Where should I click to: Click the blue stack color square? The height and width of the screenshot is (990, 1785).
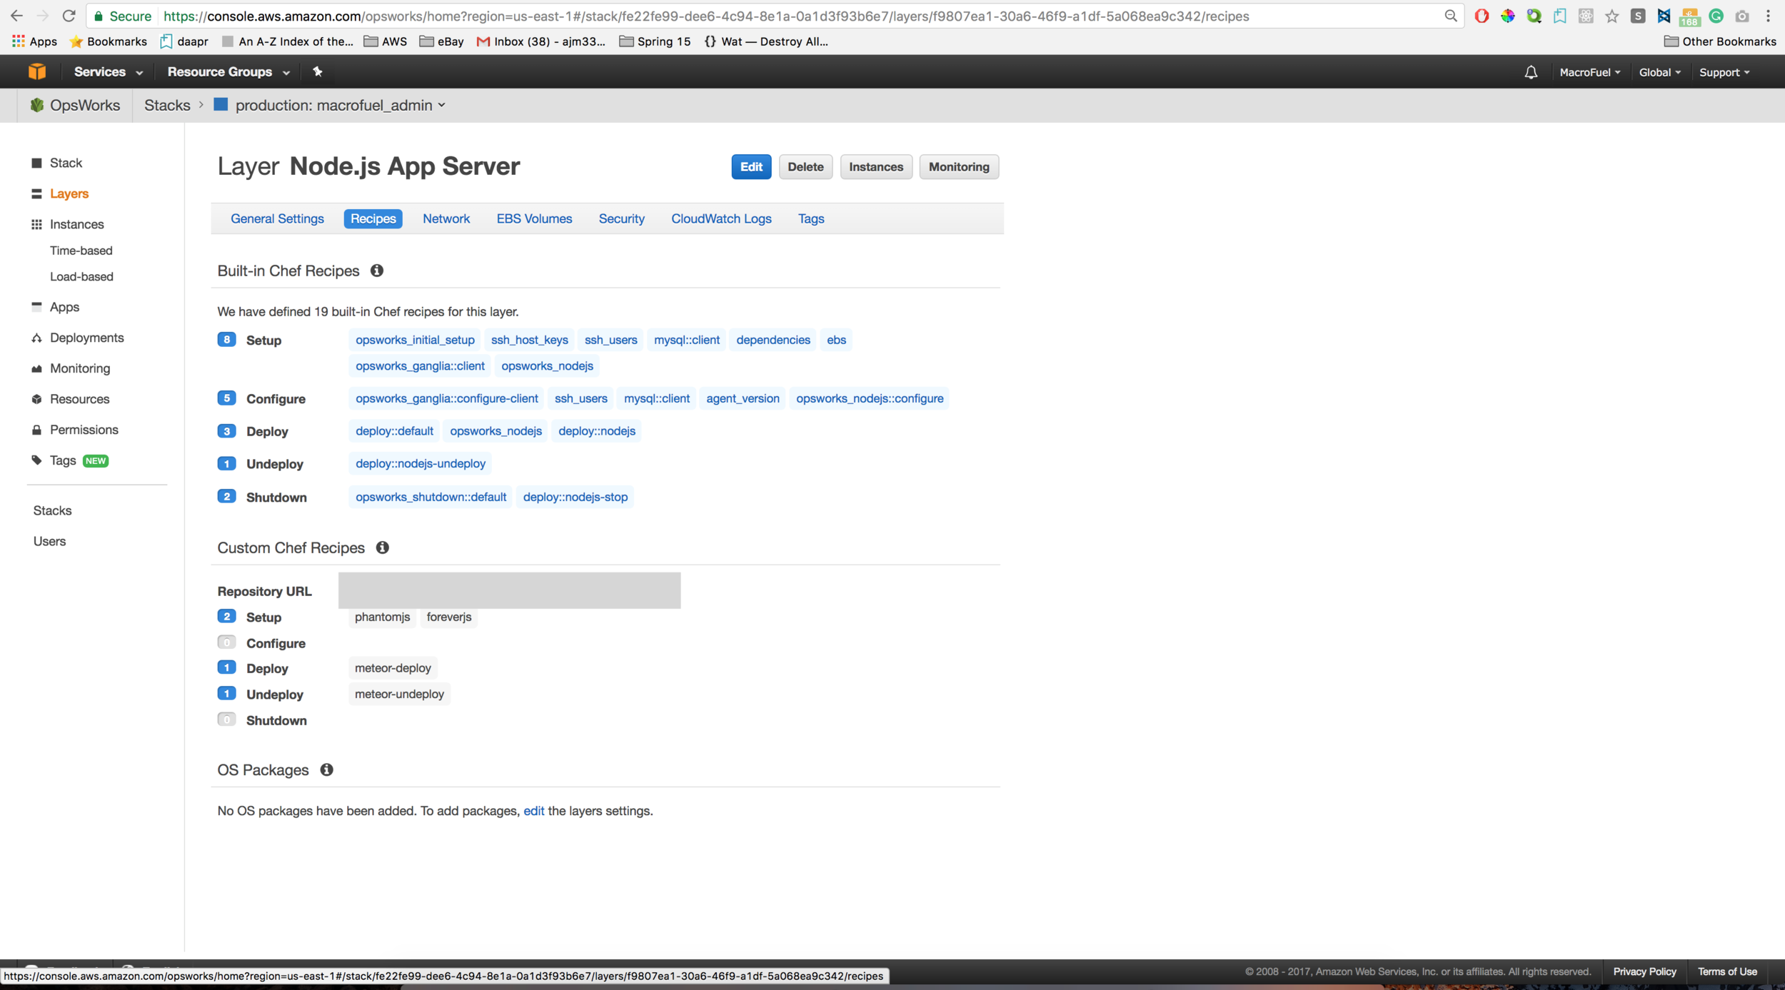tap(221, 104)
